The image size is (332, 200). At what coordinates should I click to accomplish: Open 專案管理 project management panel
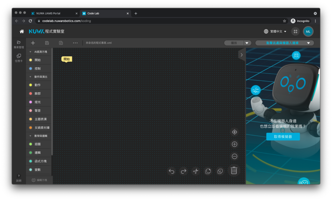click(18, 44)
